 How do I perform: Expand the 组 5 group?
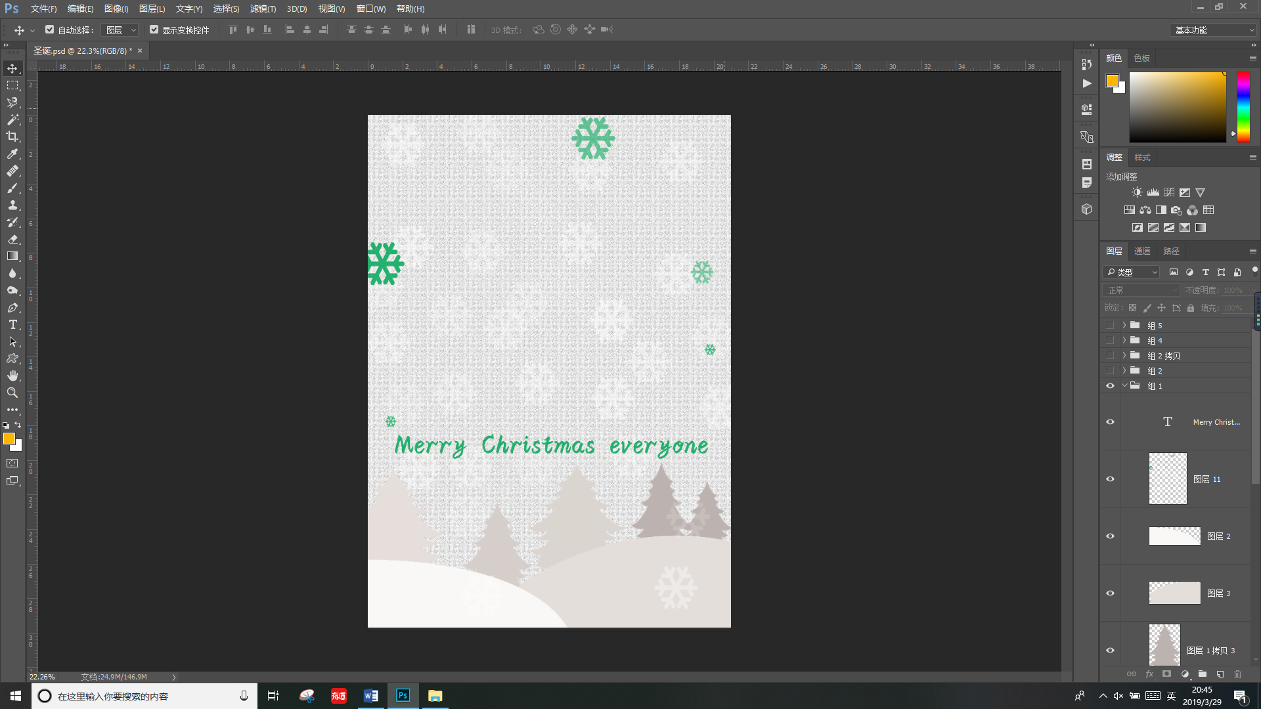pos(1124,326)
